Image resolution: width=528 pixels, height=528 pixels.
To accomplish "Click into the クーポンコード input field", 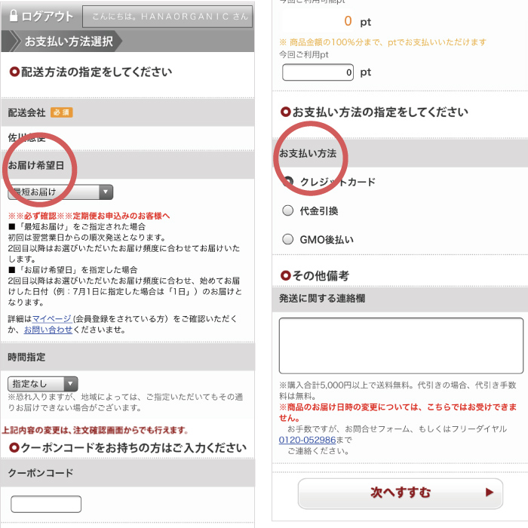I will 46,504.
